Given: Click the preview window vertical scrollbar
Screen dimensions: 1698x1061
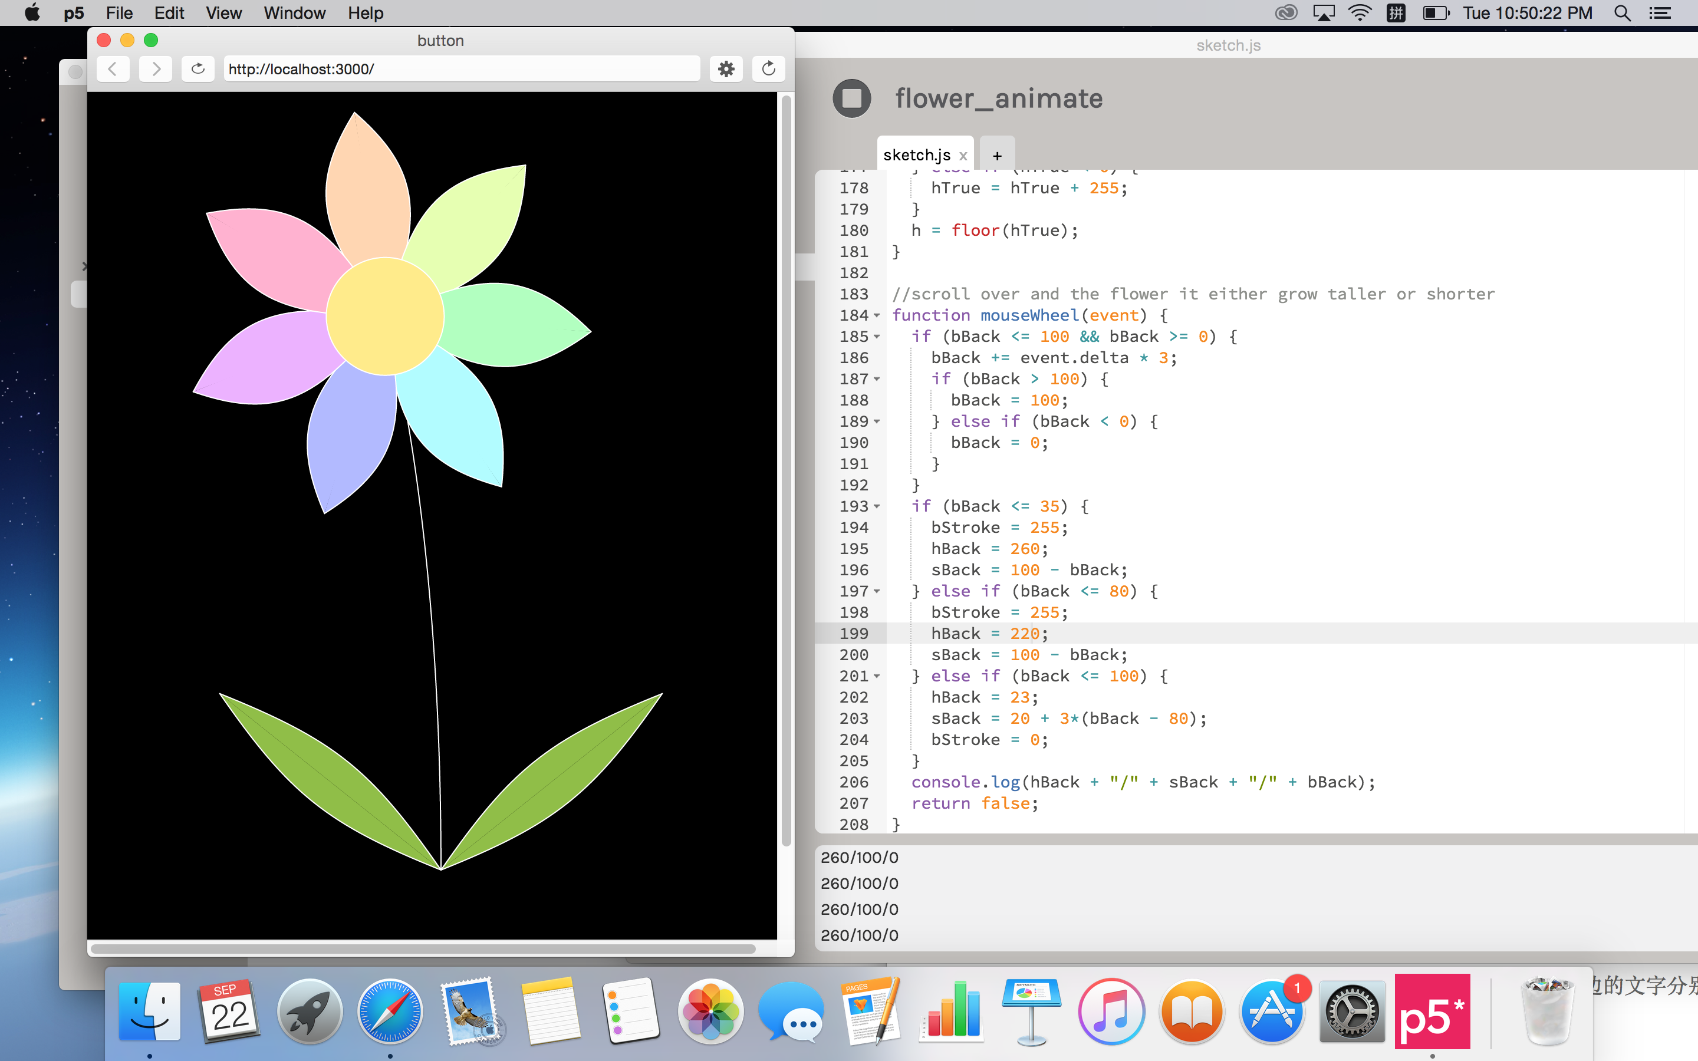Looking at the screenshot, I should tap(786, 470).
